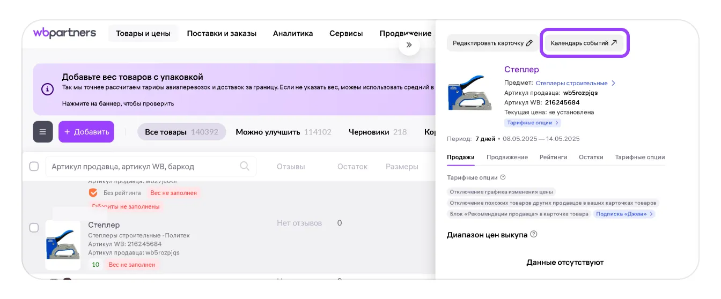Image resolution: width=721 pixels, height=299 pixels.
Task: Open Календарь событий button
Action: (x=584, y=43)
